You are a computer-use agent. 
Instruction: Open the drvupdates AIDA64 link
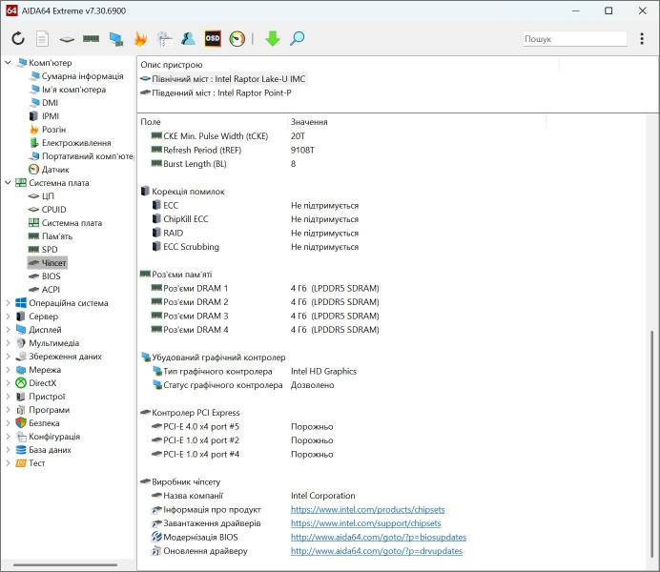click(x=377, y=551)
